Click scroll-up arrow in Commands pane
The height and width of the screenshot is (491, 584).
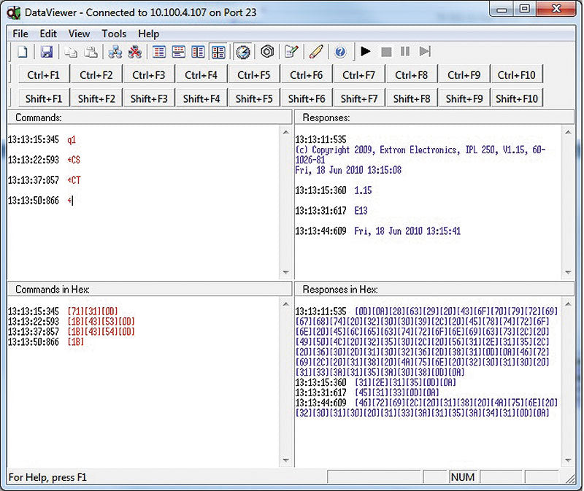(285, 132)
